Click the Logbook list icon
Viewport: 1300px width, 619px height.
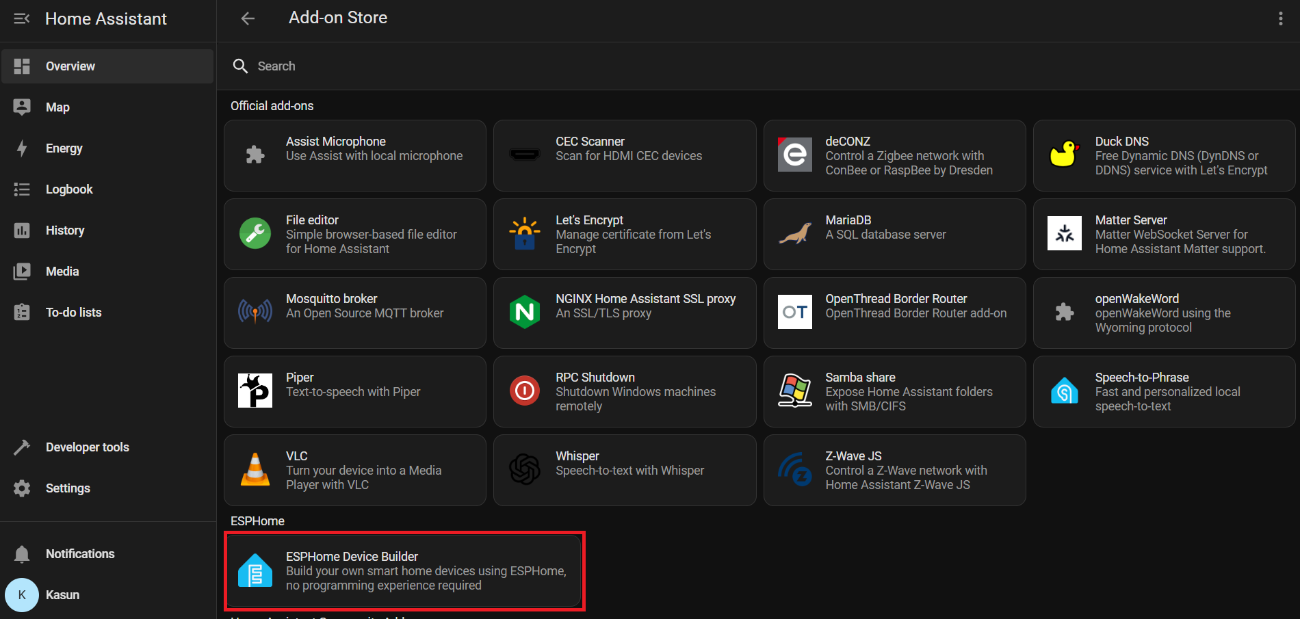tap(22, 189)
